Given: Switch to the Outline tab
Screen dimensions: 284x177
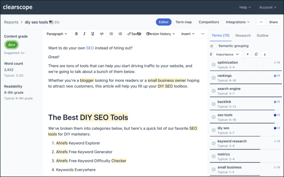Looking at the screenshot, I should (263, 36).
